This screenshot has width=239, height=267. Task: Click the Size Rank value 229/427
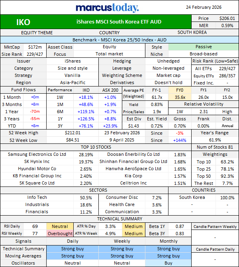[35, 54]
